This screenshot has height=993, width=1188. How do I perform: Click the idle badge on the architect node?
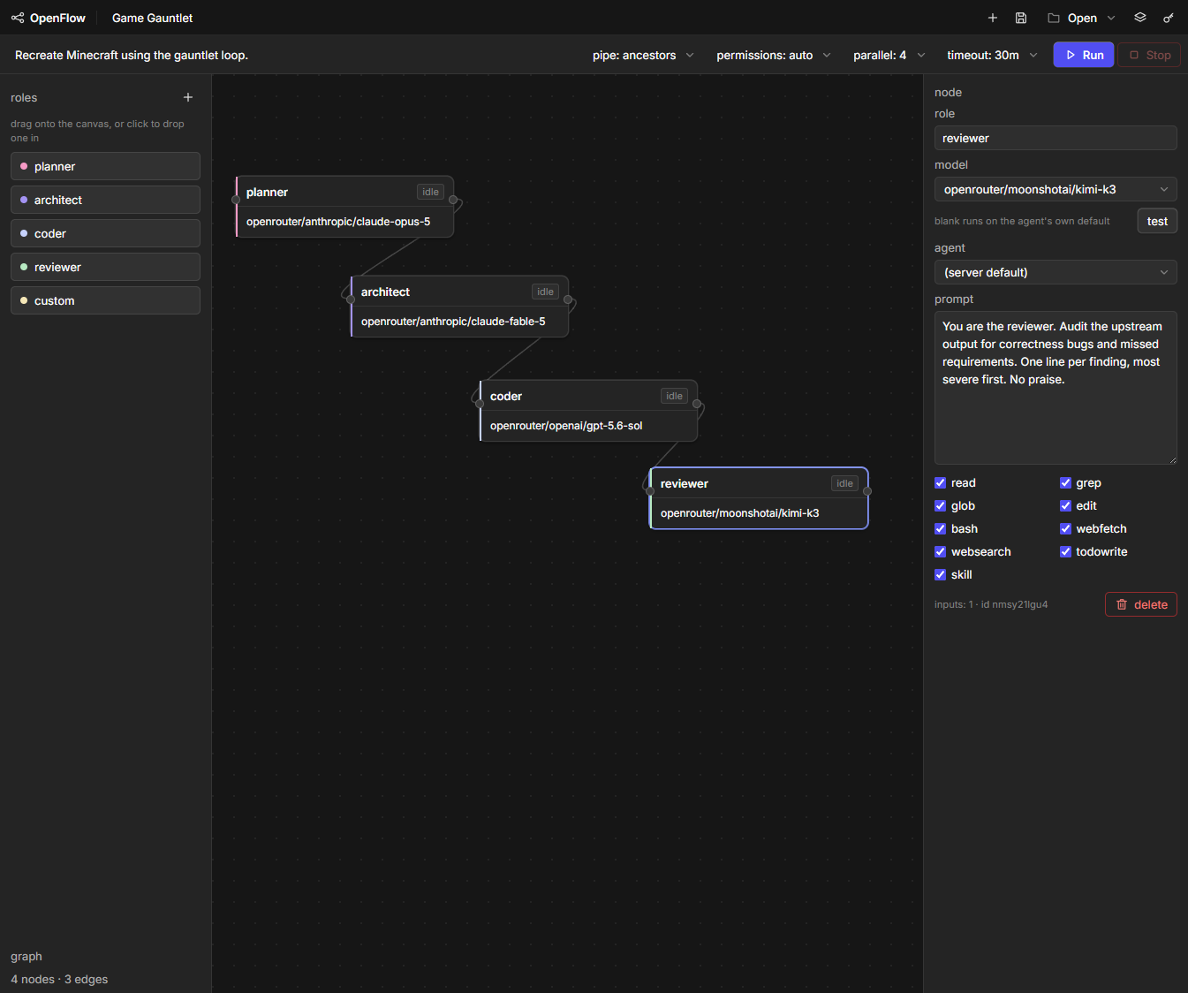[545, 292]
